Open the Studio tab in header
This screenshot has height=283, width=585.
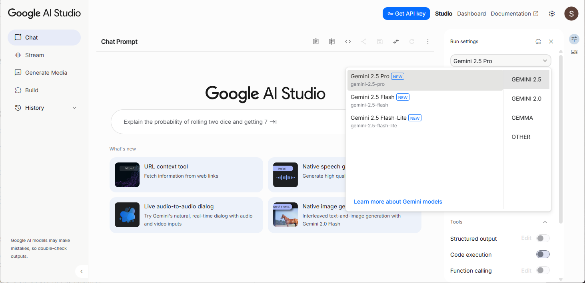(x=443, y=14)
